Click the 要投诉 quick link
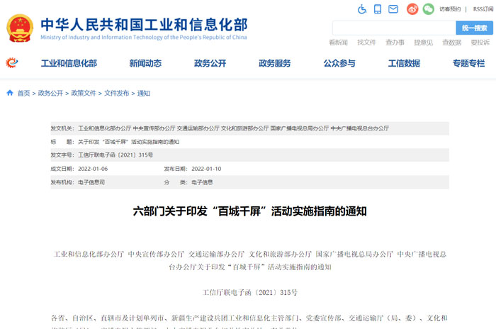Image resolution: width=496 pixels, height=329 pixels. tap(480, 43)
